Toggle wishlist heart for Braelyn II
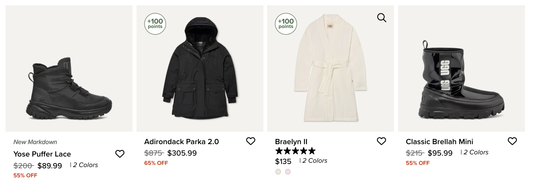 pos(381,141)
